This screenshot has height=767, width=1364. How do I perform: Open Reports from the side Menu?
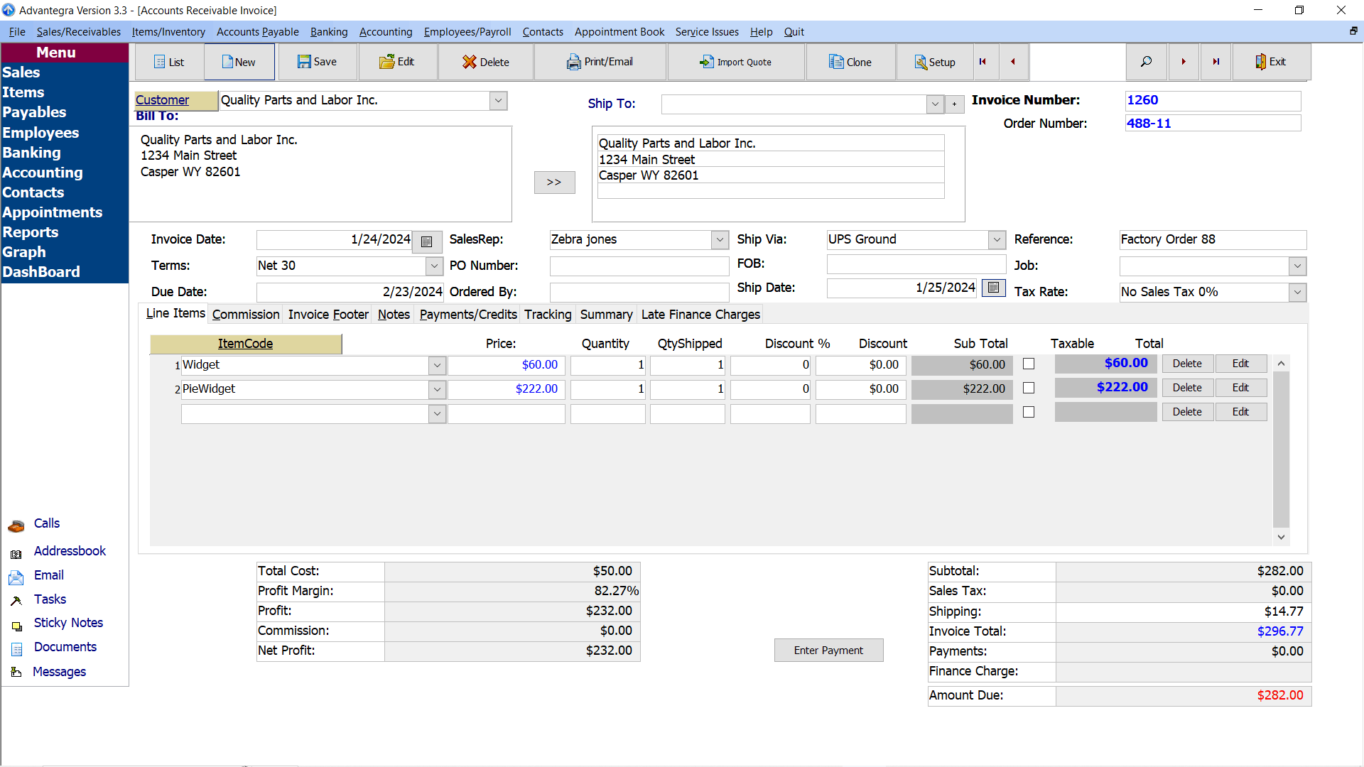[x=31, y=232]
